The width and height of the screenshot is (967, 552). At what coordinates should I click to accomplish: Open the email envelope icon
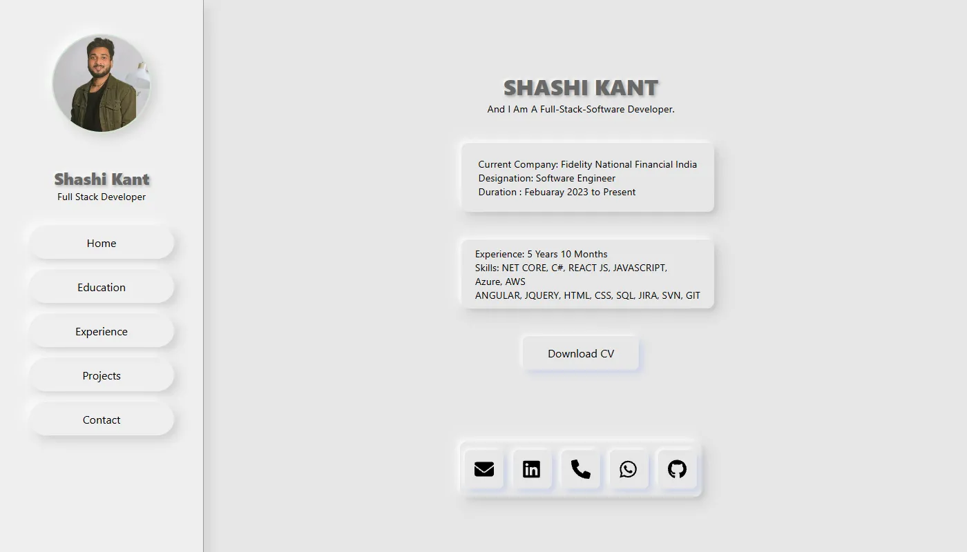[x=484, y=469]
